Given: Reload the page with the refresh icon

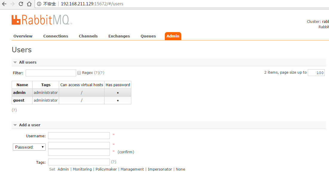Looking at the screenshot, I should pos(21,4).
